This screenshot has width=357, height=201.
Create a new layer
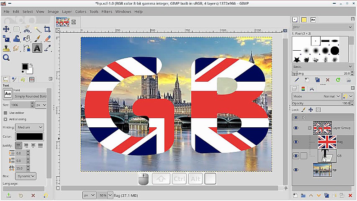(295, 196)
